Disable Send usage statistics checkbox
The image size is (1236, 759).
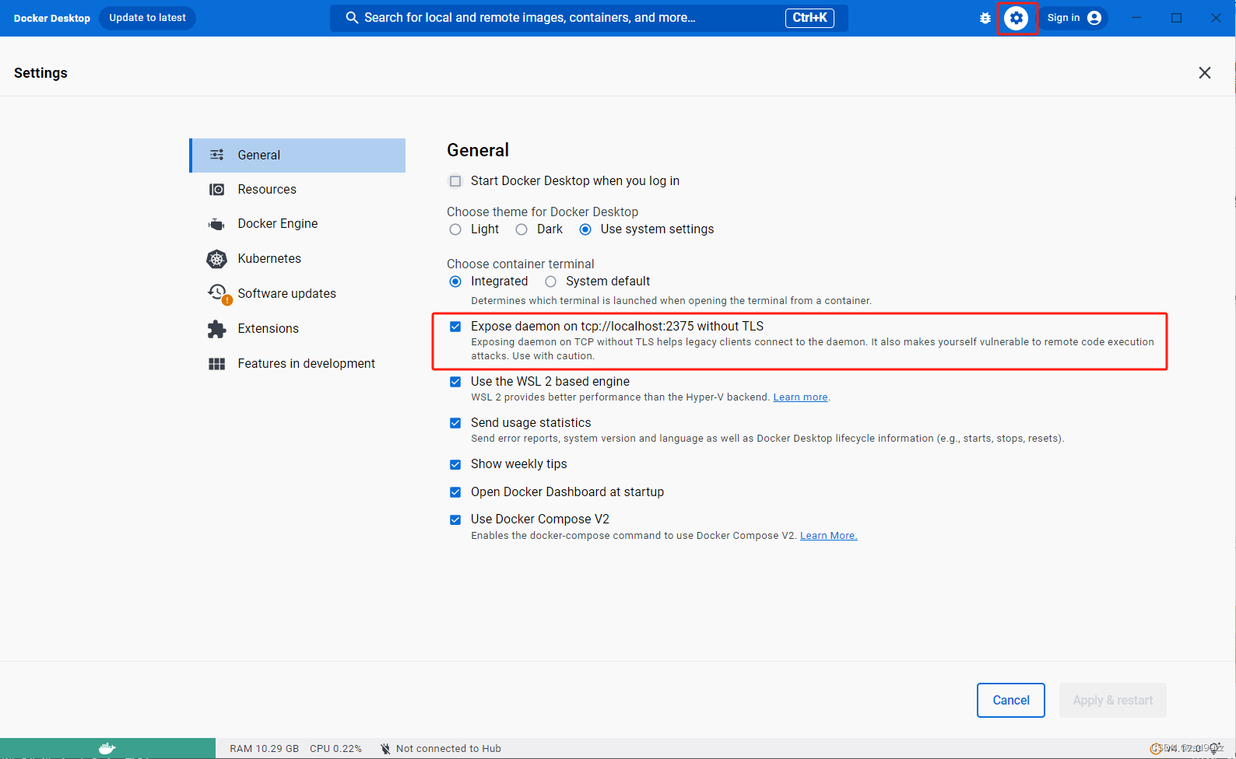click(455, 423)
